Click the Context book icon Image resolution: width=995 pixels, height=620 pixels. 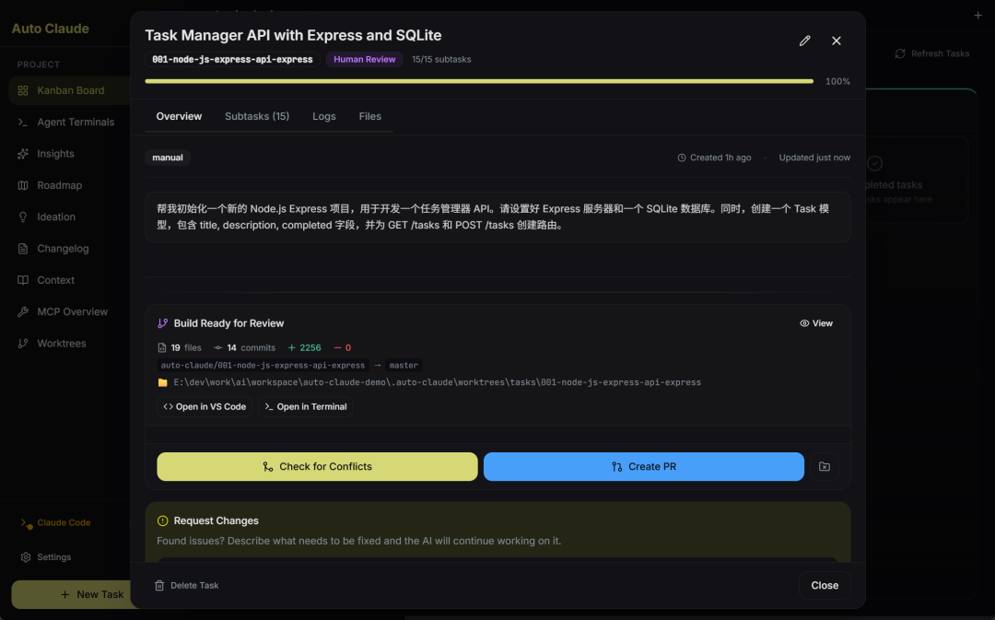pyautogui.click(x=23, y=280)
